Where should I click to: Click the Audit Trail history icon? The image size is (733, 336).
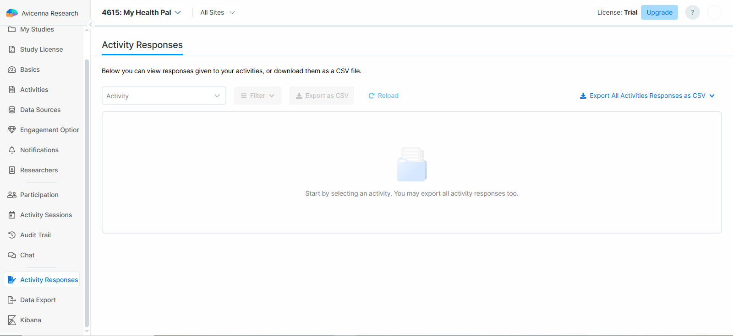12,235
